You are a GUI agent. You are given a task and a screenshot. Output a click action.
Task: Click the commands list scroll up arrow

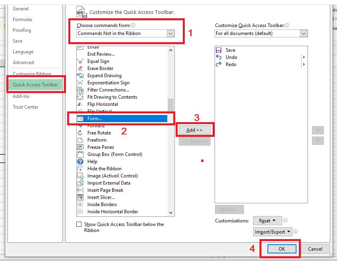[170, 51]
